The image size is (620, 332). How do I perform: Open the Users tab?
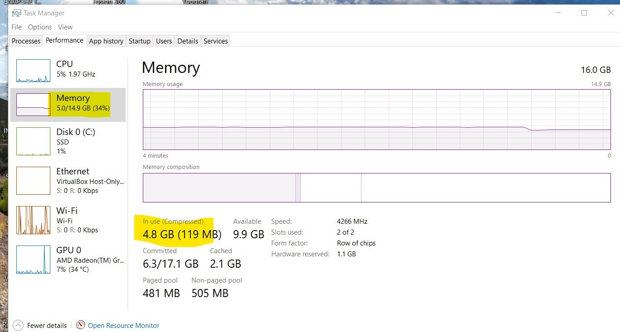click(164, 41)
